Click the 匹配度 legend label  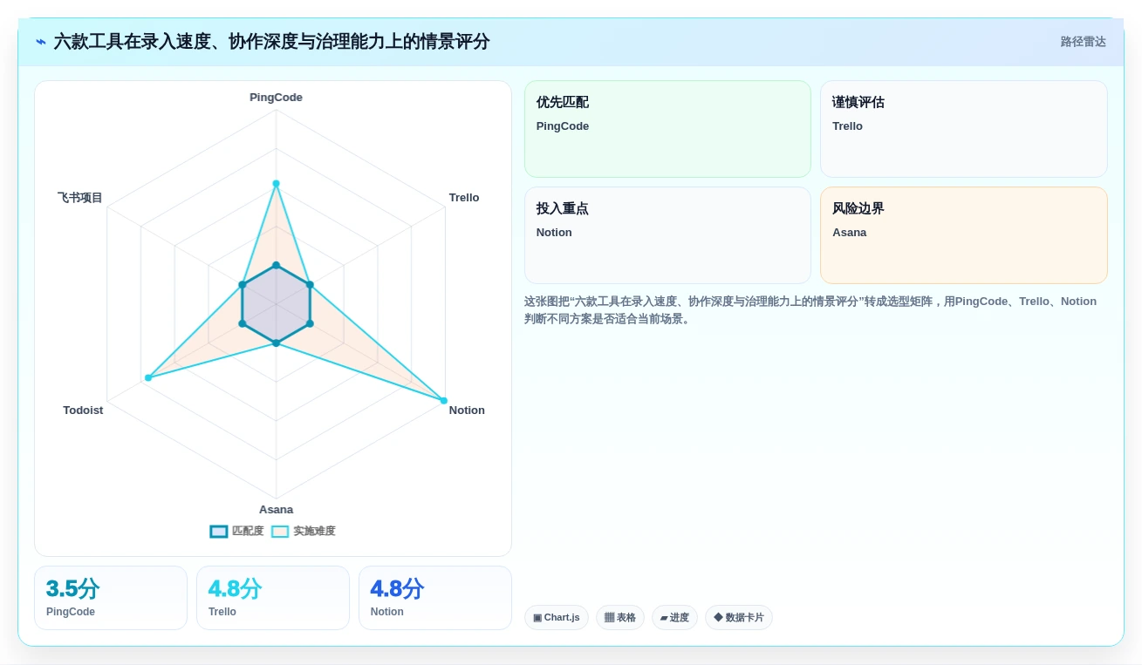pos(248,531)
